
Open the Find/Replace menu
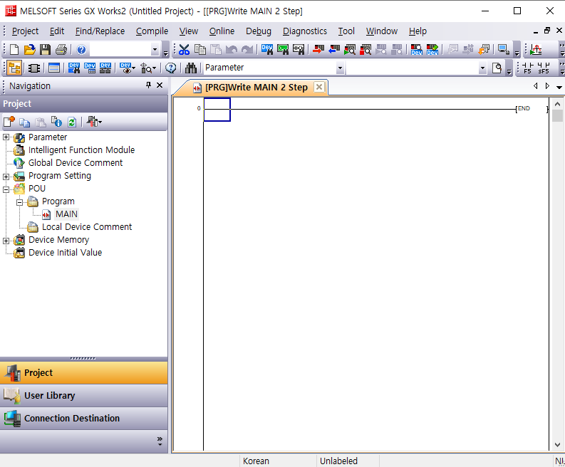(x=100, y=31)
